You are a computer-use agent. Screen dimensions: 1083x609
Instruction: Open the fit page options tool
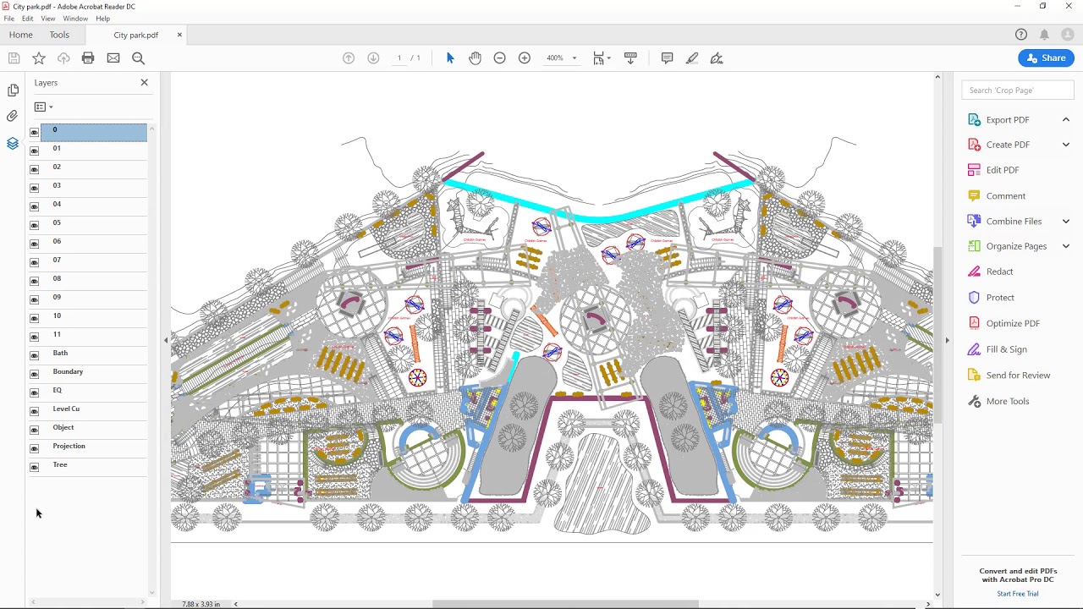point(602,58)
